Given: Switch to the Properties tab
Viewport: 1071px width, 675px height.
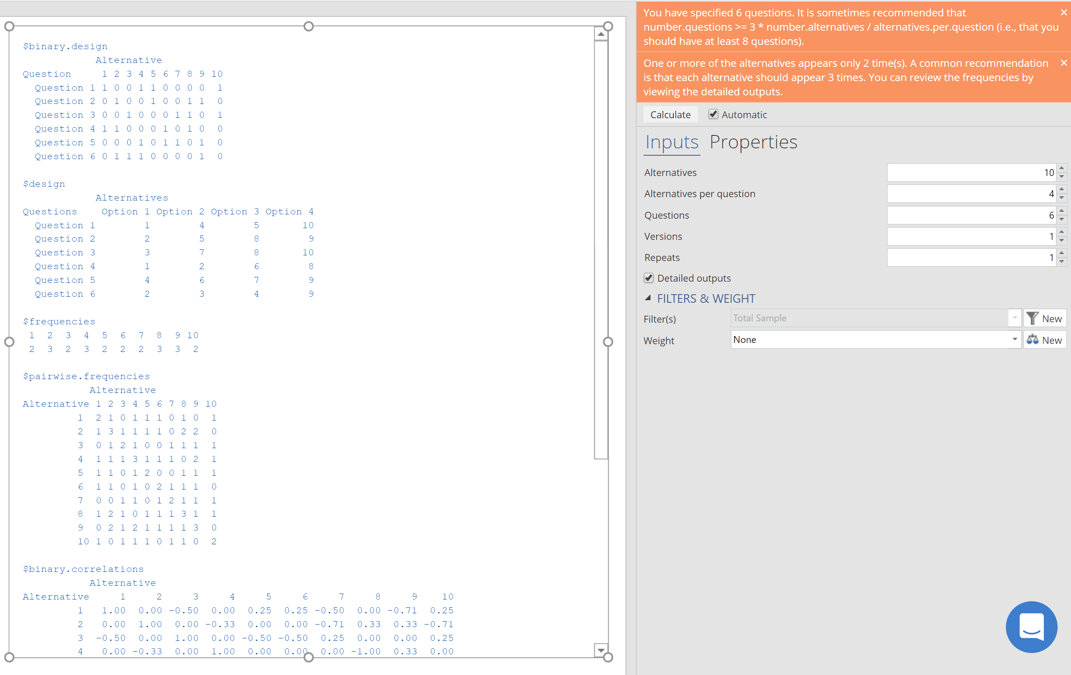Looking at the screenshot, I should (x=753, y=142).
